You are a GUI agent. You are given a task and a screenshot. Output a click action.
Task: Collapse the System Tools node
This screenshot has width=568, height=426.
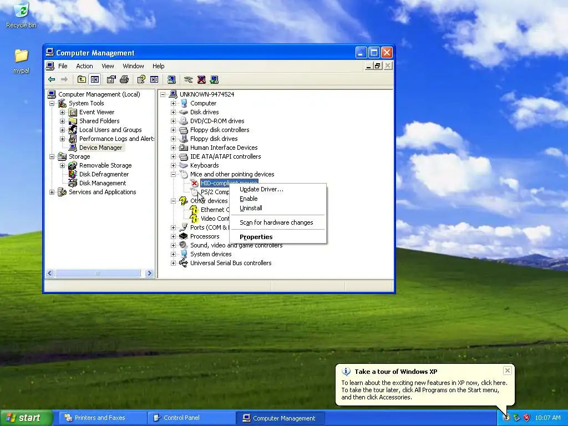point(52,103)
